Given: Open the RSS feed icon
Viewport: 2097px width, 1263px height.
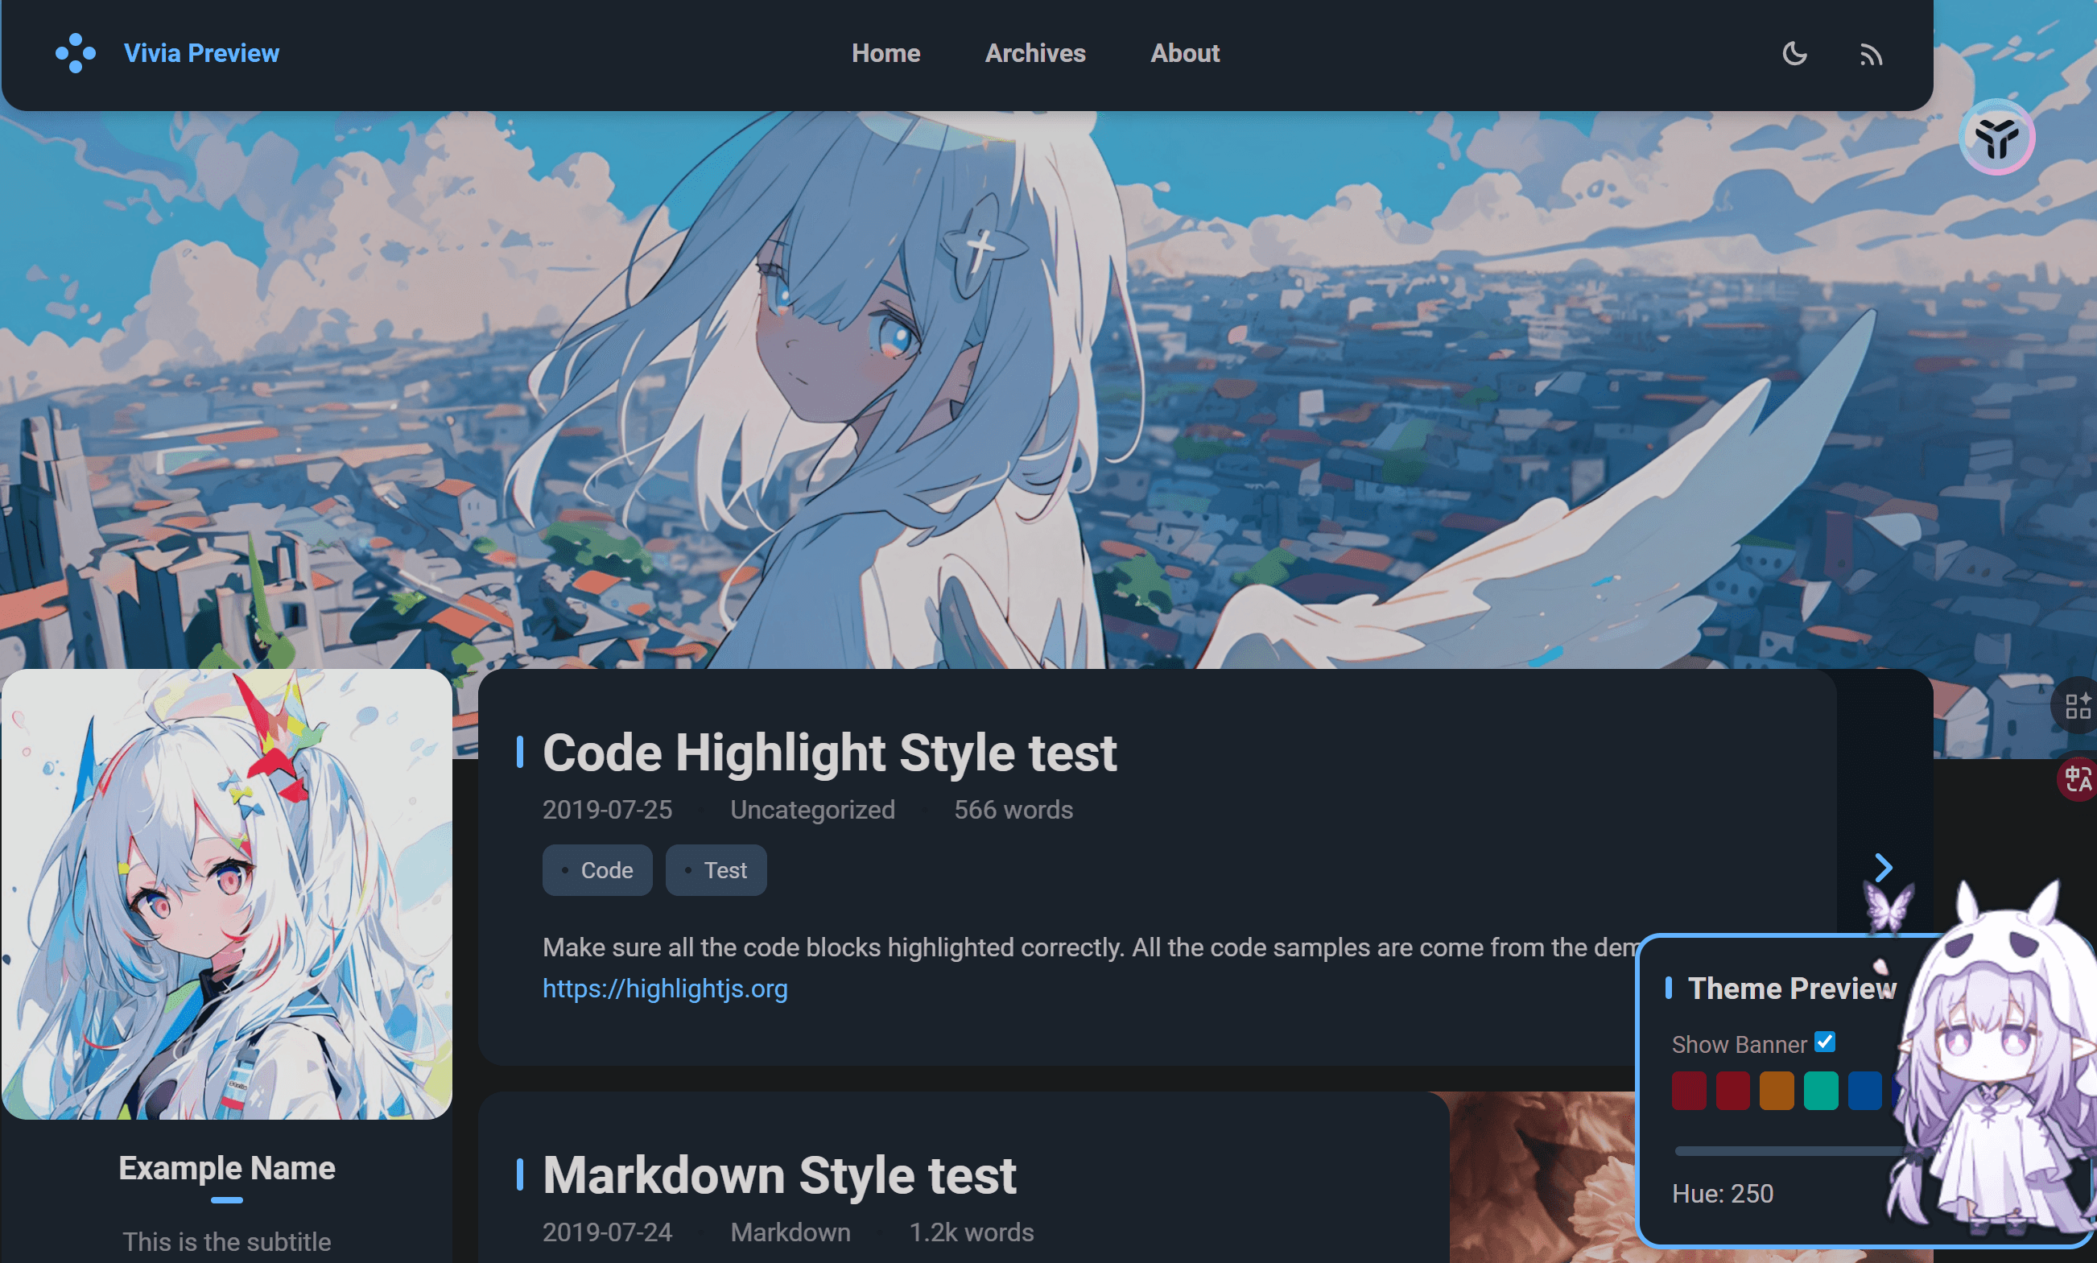Looking at the screenshot, I should (1871, 54).
